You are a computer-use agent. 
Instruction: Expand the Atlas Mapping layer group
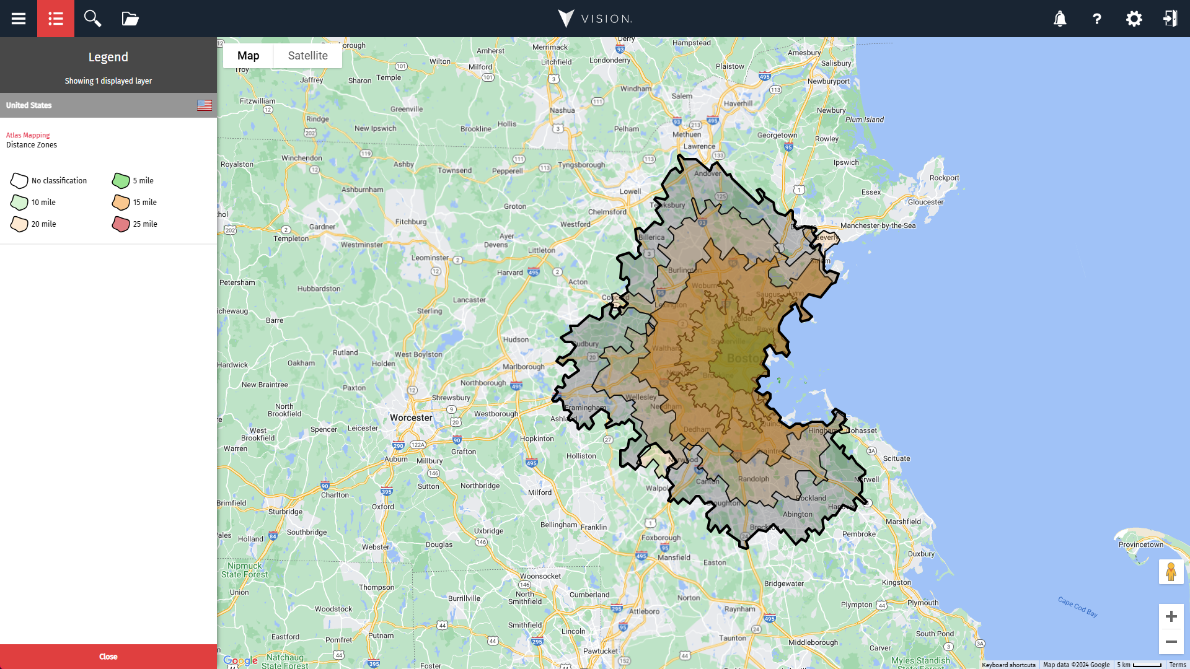point(28,135)
